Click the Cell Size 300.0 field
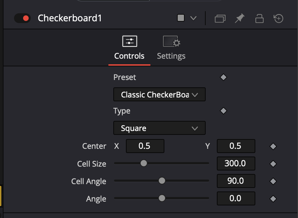This screenshot has height=218, width=298. [236, 163]
